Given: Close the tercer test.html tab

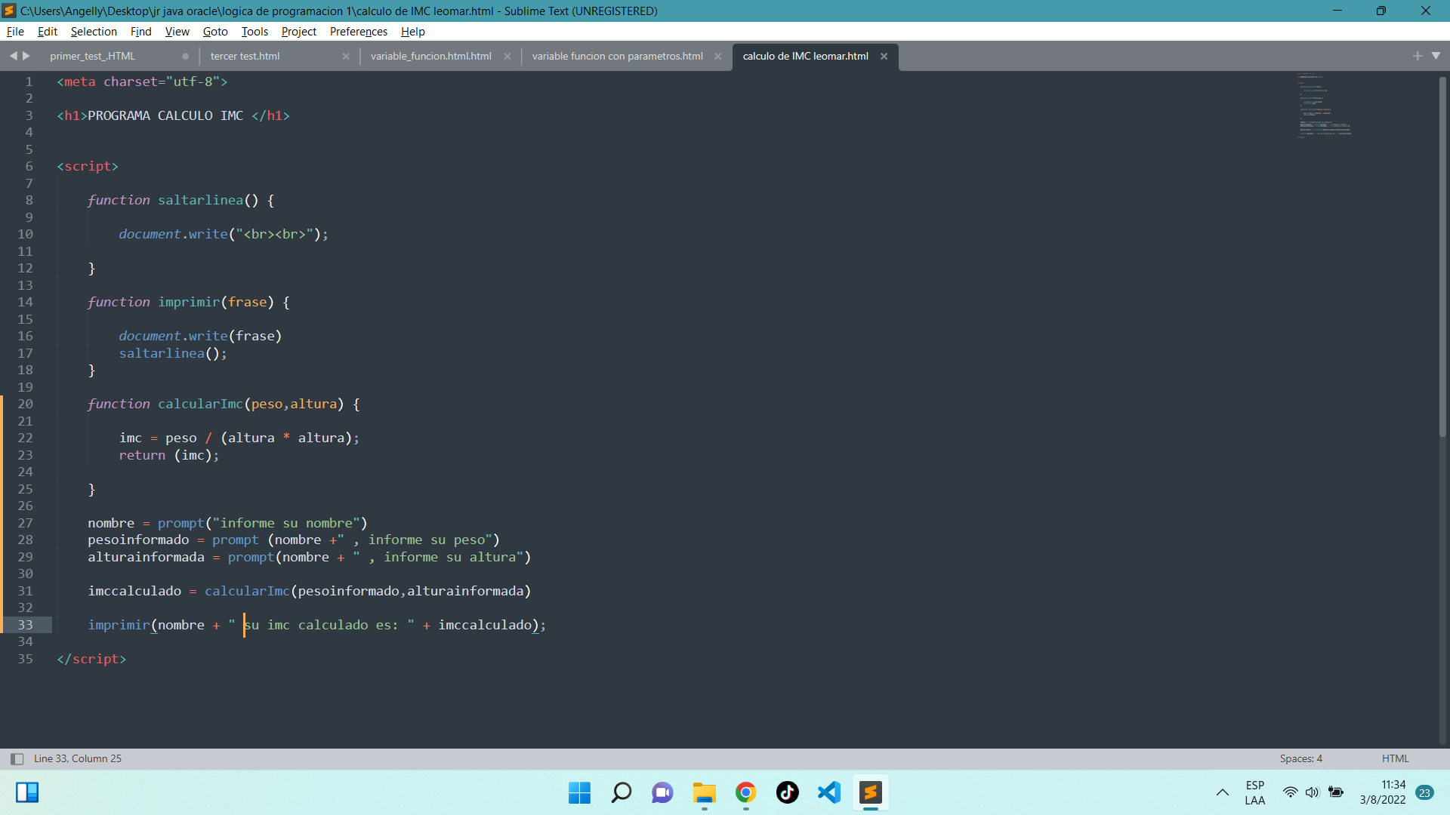Looking at the screenshot, I should pyautogui.click(x=346, y=57).
